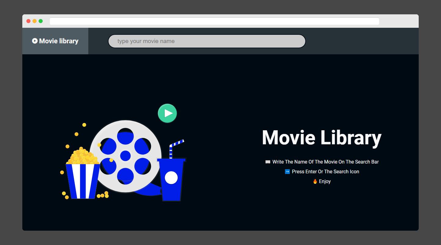Screen dimensions: 441x245
Task: Click the play icon in the Movie library logo
Action: pos(35,41)
